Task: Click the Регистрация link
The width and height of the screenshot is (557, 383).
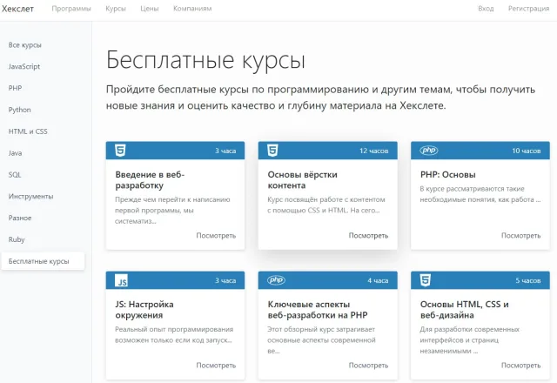Action: [528, 9]
